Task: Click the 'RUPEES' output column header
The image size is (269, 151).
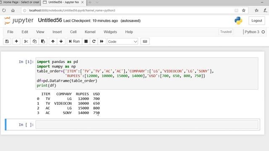Action: (x=82, y=94)
